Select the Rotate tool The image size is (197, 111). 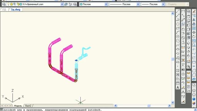pyautogui.click(x=194, y=37)
